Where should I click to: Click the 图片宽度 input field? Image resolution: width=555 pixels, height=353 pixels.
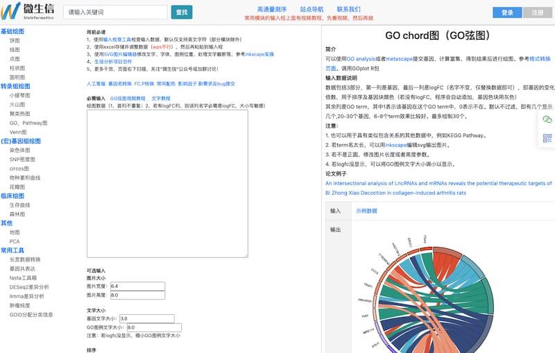point(137,286)
